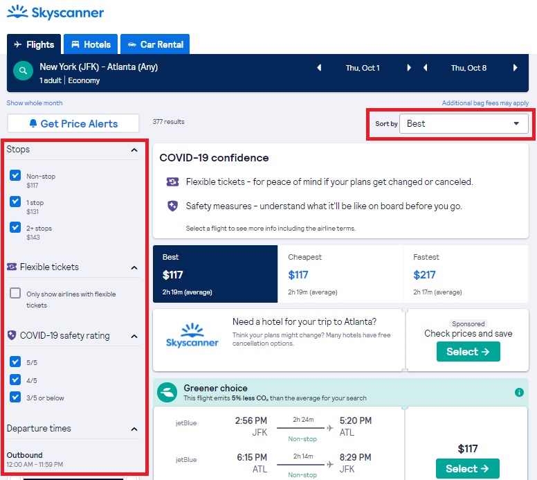
Task: Switch to the Flights tab
Action: pyautogui.click(x=34, y=44)
